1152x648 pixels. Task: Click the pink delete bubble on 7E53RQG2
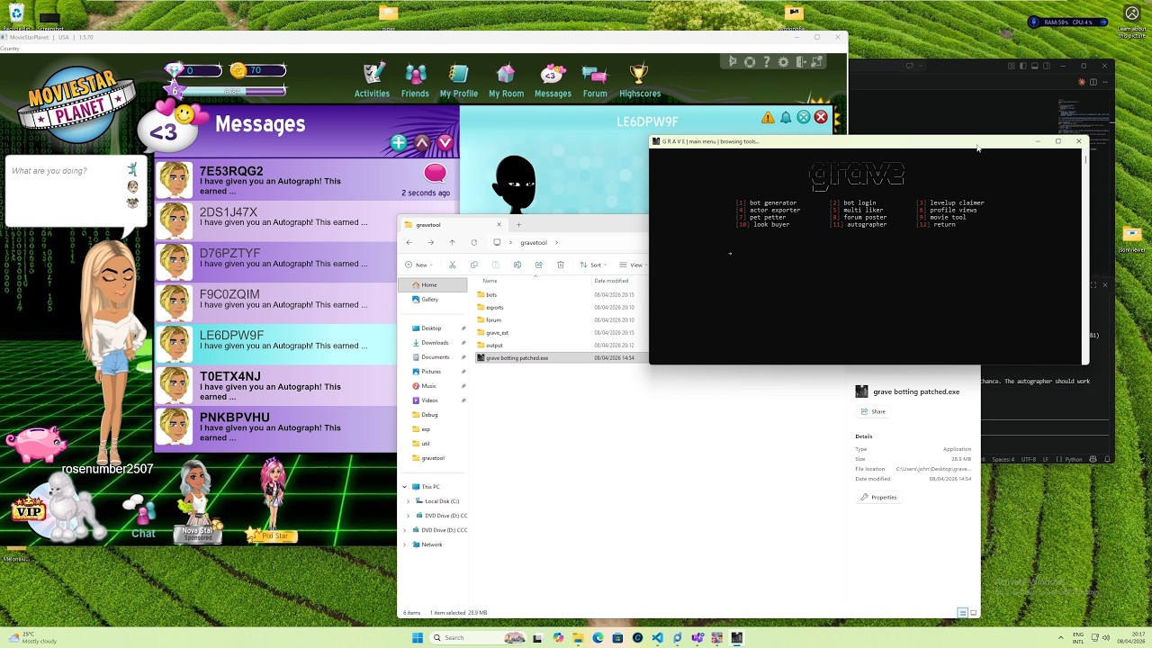[x=435, y=172]
